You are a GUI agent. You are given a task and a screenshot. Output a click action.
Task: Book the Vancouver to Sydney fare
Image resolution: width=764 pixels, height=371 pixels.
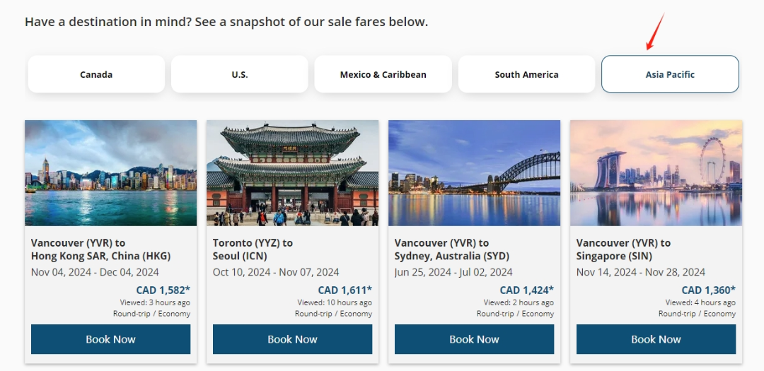click(x=474, y=339)
